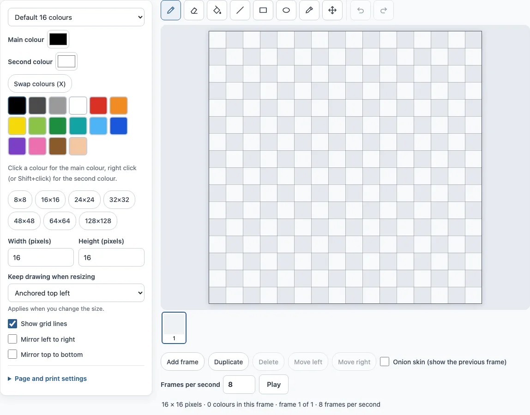Pick the white palette colour
Screen dimensions: 530x415
[x=78, y=105]
